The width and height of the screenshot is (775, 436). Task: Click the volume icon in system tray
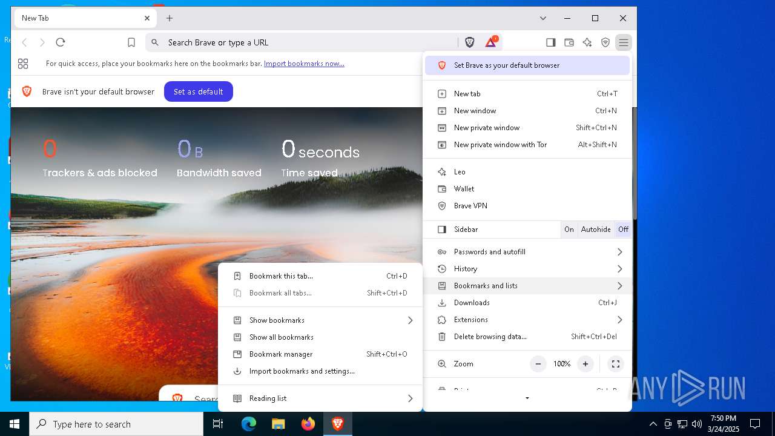tap(697, 424)
